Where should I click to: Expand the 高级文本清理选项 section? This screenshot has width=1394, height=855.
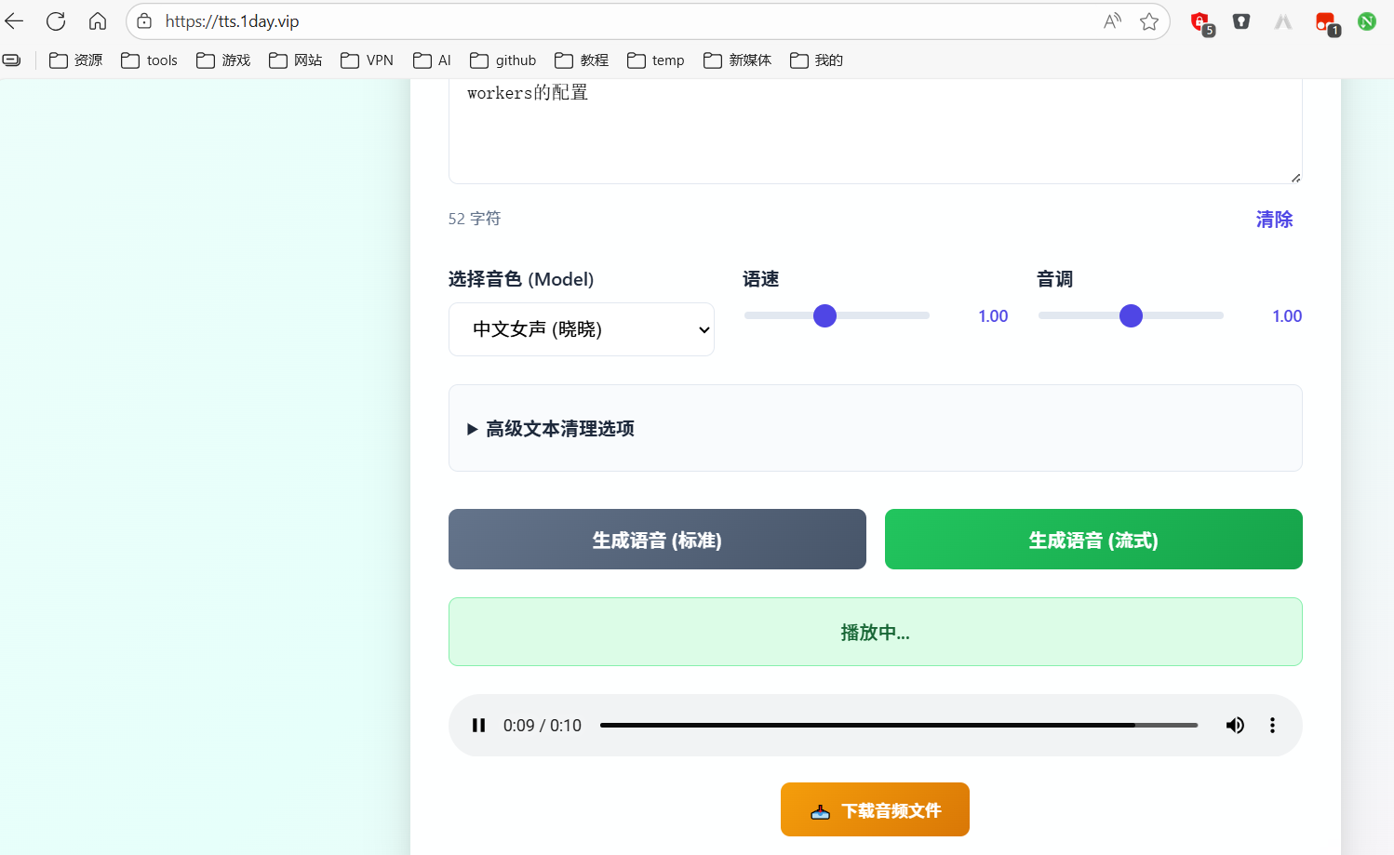(x=551, y=429)
